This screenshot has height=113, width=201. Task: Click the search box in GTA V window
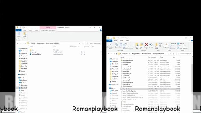(x=184, y=54)
